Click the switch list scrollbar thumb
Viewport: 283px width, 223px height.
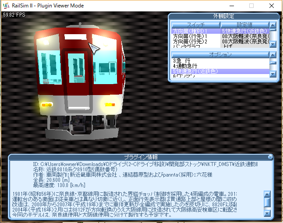pos(273,30)
